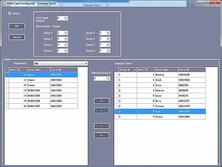Click the Group 1 spinner arrows
This screenshot has height=167, width=222.
pyautogui.click(x=66, y=33)
